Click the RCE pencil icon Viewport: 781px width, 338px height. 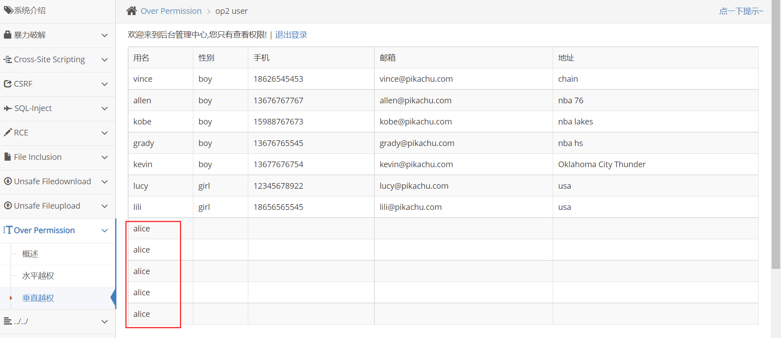tap(7, 133)
